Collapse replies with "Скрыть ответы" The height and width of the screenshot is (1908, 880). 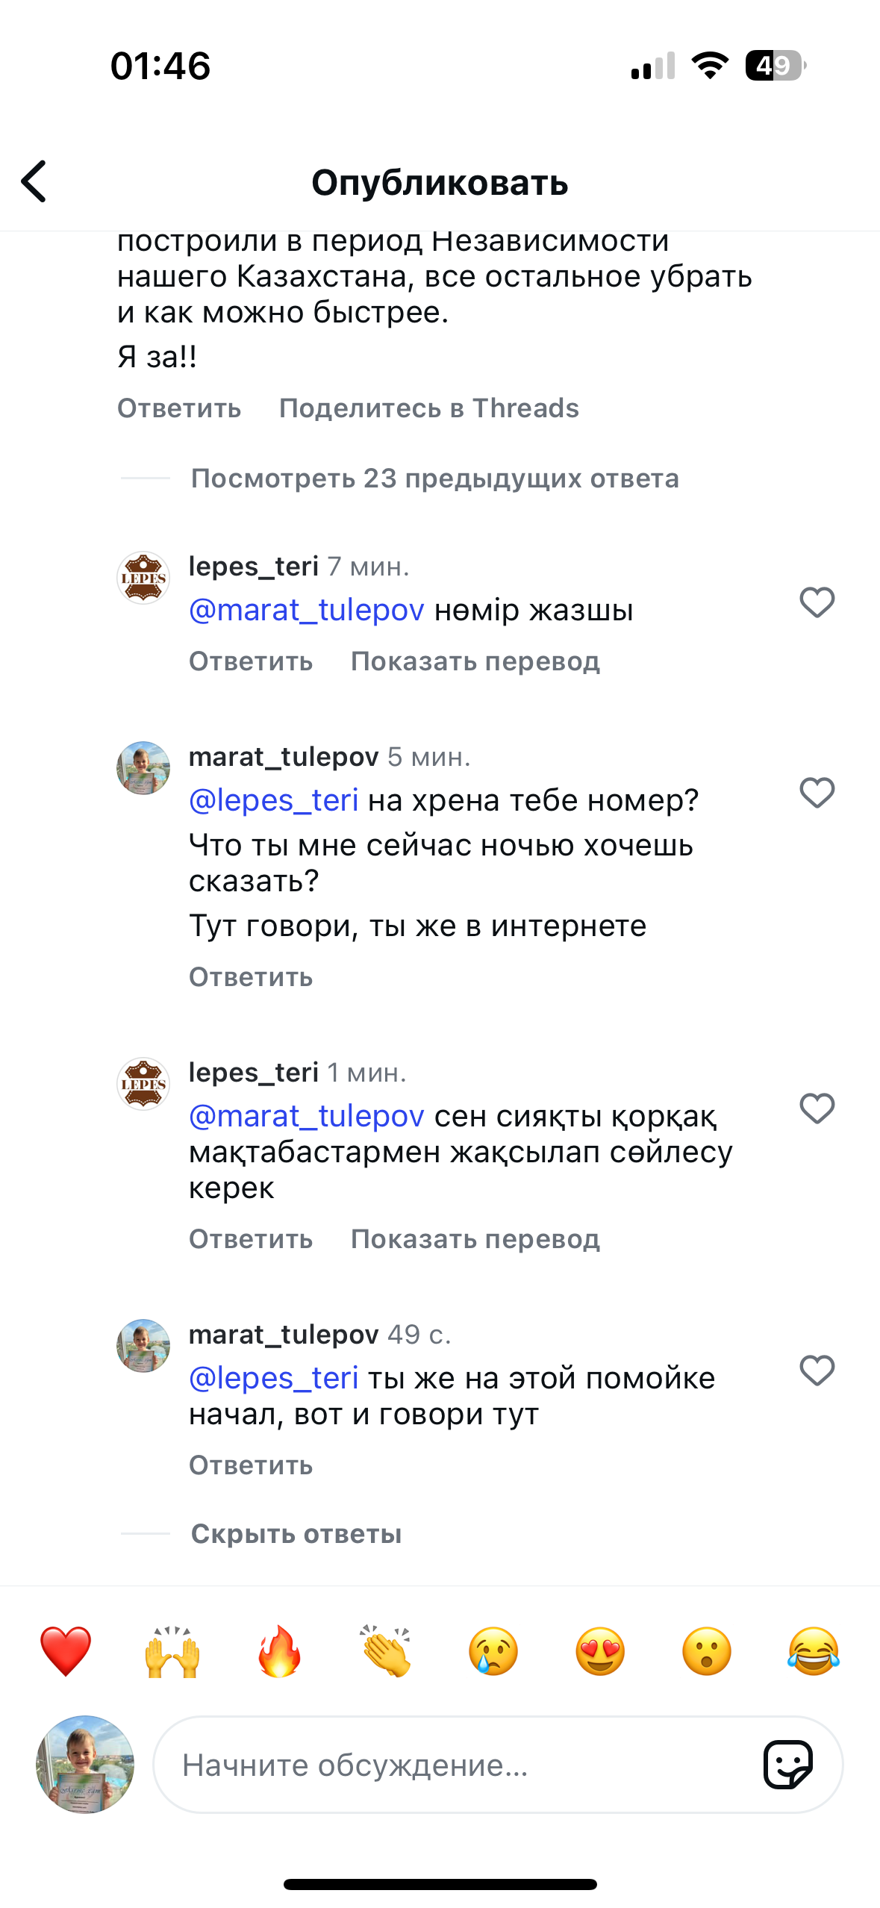(x=296, y=1534)
